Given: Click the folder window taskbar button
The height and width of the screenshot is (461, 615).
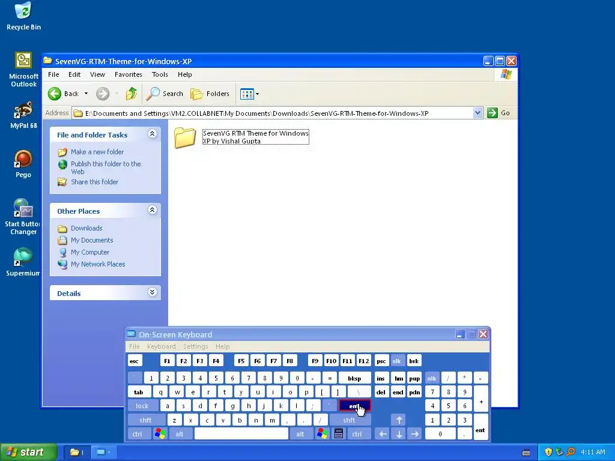Looking at the screenshot, I should (x=76, y=453).
